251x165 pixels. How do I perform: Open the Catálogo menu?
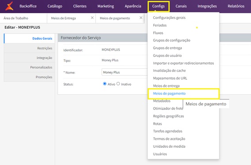tap(55, 6)
